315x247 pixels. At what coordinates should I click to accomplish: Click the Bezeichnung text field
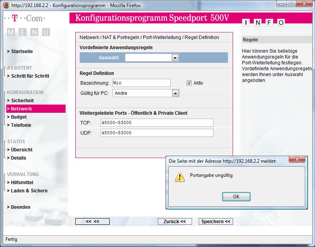coord(141,83)
